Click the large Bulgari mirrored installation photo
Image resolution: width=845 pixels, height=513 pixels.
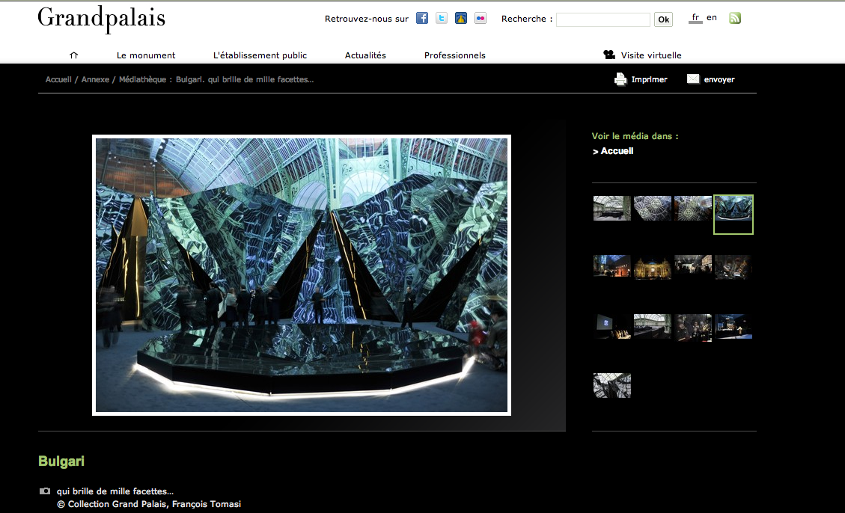click(301, 275)
